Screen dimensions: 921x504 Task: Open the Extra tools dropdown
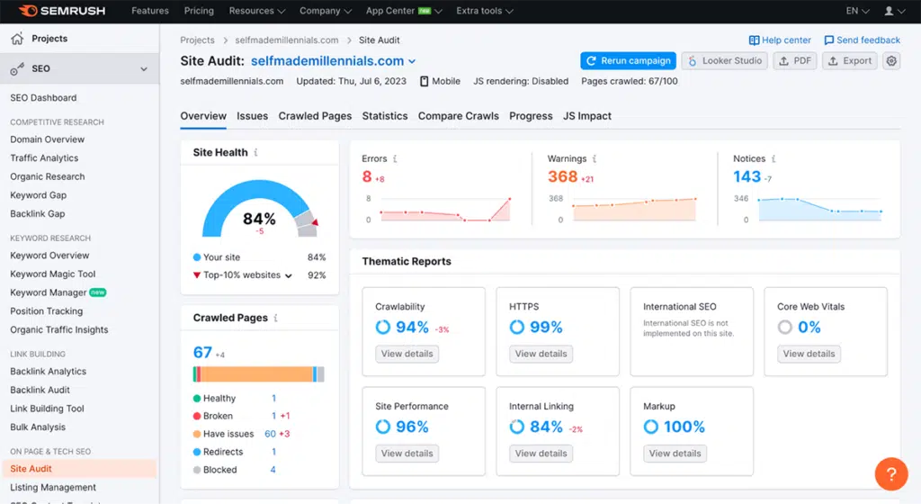[x=485, y=11]
